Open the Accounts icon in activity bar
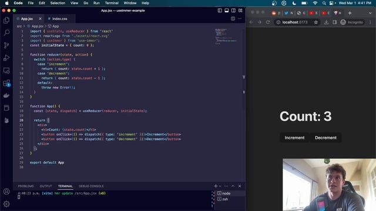Image resolution: width=376 pixels, height=211 pixels. tap(6, 192)
